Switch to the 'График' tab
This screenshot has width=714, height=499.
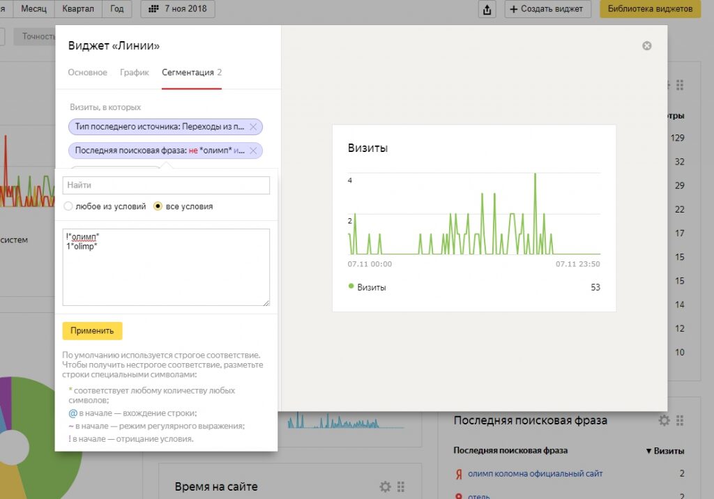point(135,72)
